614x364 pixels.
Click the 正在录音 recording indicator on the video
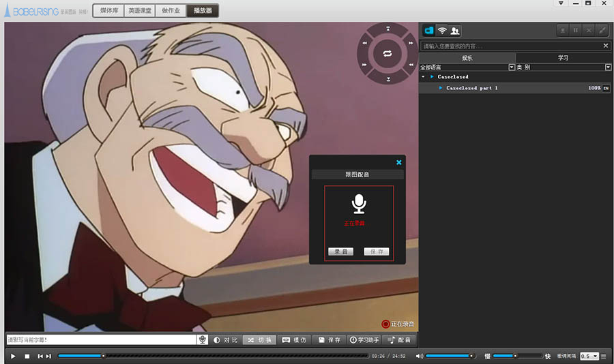(x=398, y=324)
